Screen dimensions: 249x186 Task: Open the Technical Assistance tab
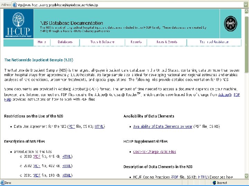click(214, 42)
